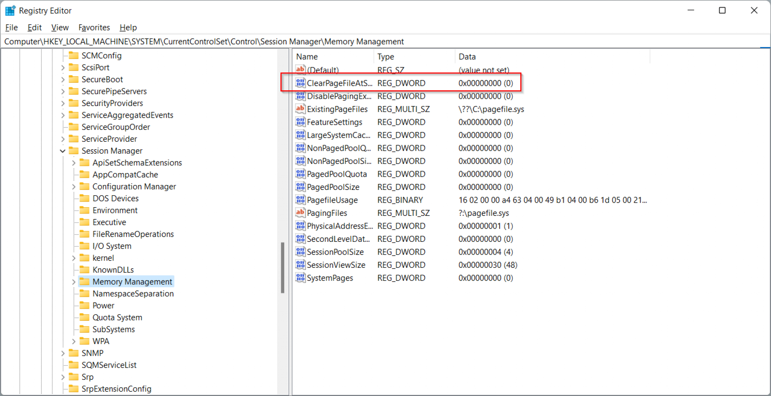
Task: Click the DWORD icon beside SessionViewSize
Action: click(300, 265)
